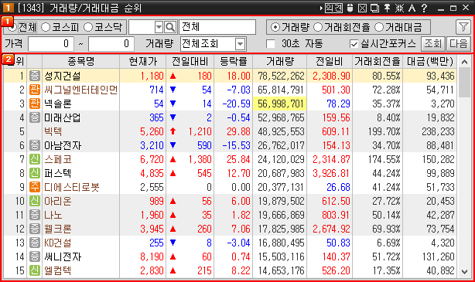Click the 신 badge beside 엘컴텍
This screenshot has height=282, width=475.
[35, 270]
